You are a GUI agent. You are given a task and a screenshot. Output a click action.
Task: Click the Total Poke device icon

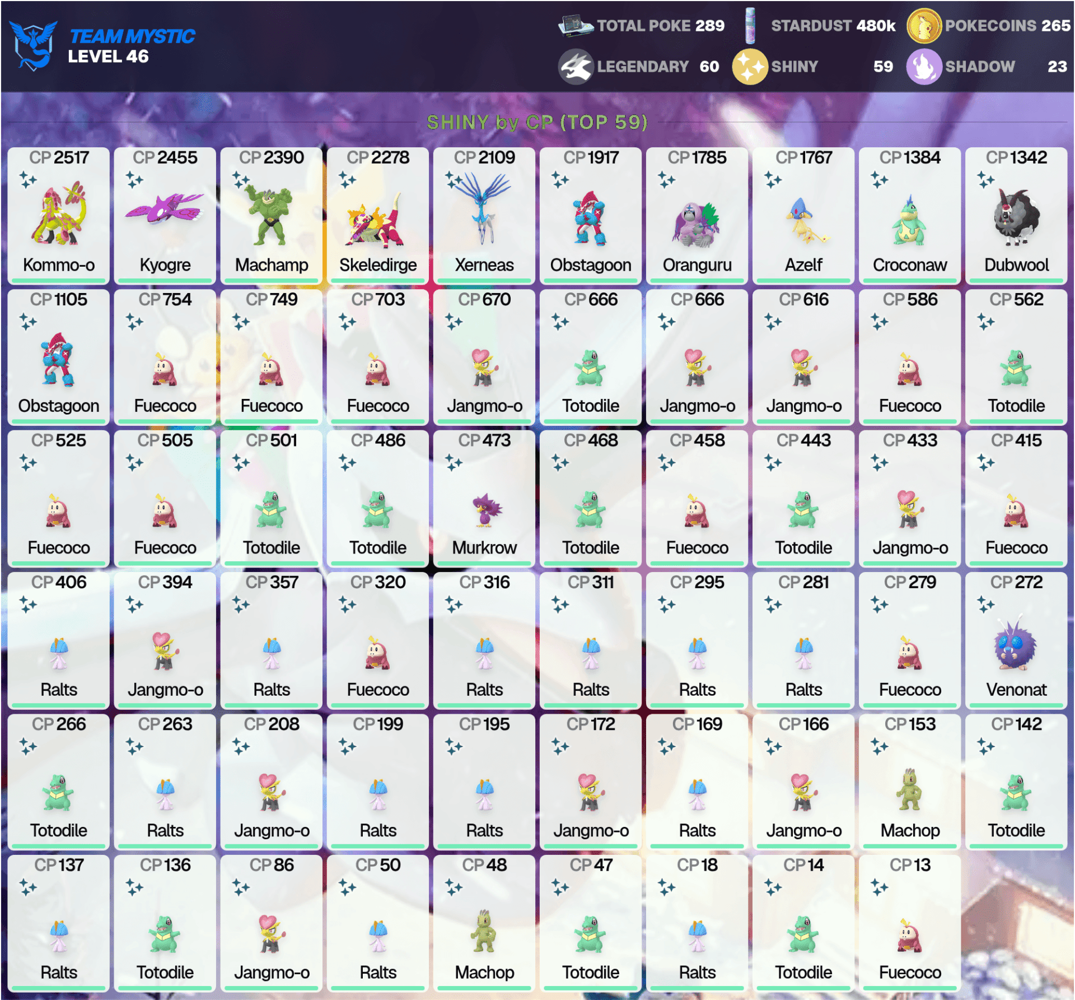(x=576, y=26)
